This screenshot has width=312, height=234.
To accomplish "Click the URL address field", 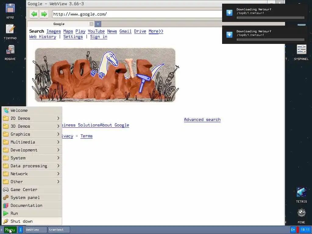I will click(137, 14).
